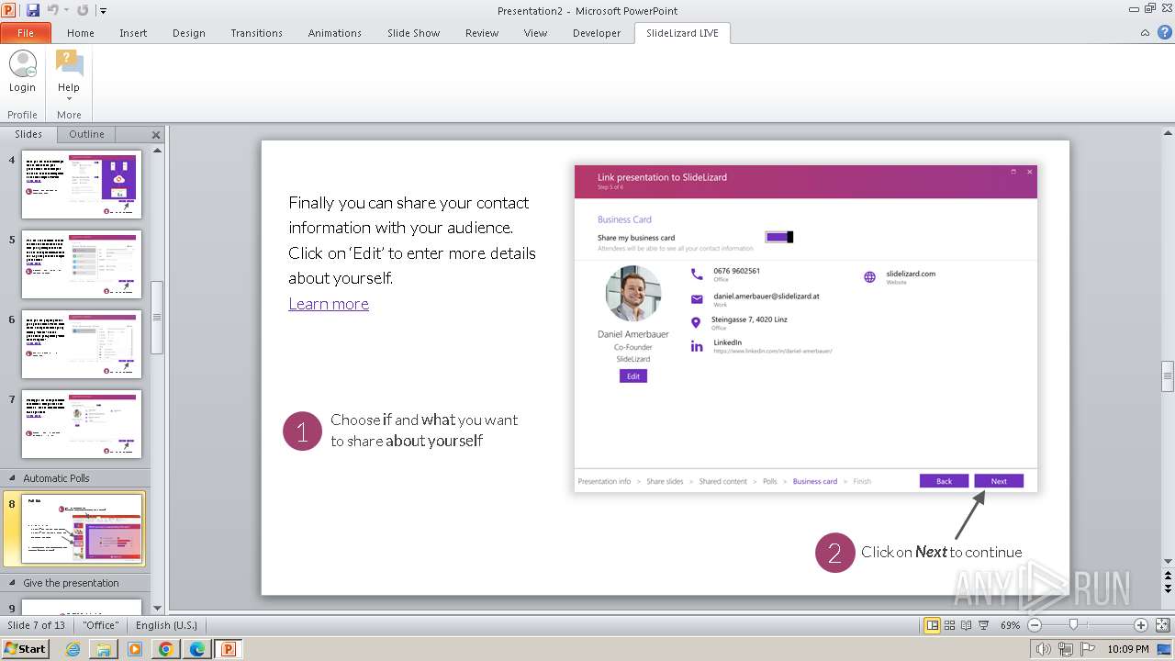Start Slide Show from status bar icon
1175x661 pixels.
tap(983, 625)
